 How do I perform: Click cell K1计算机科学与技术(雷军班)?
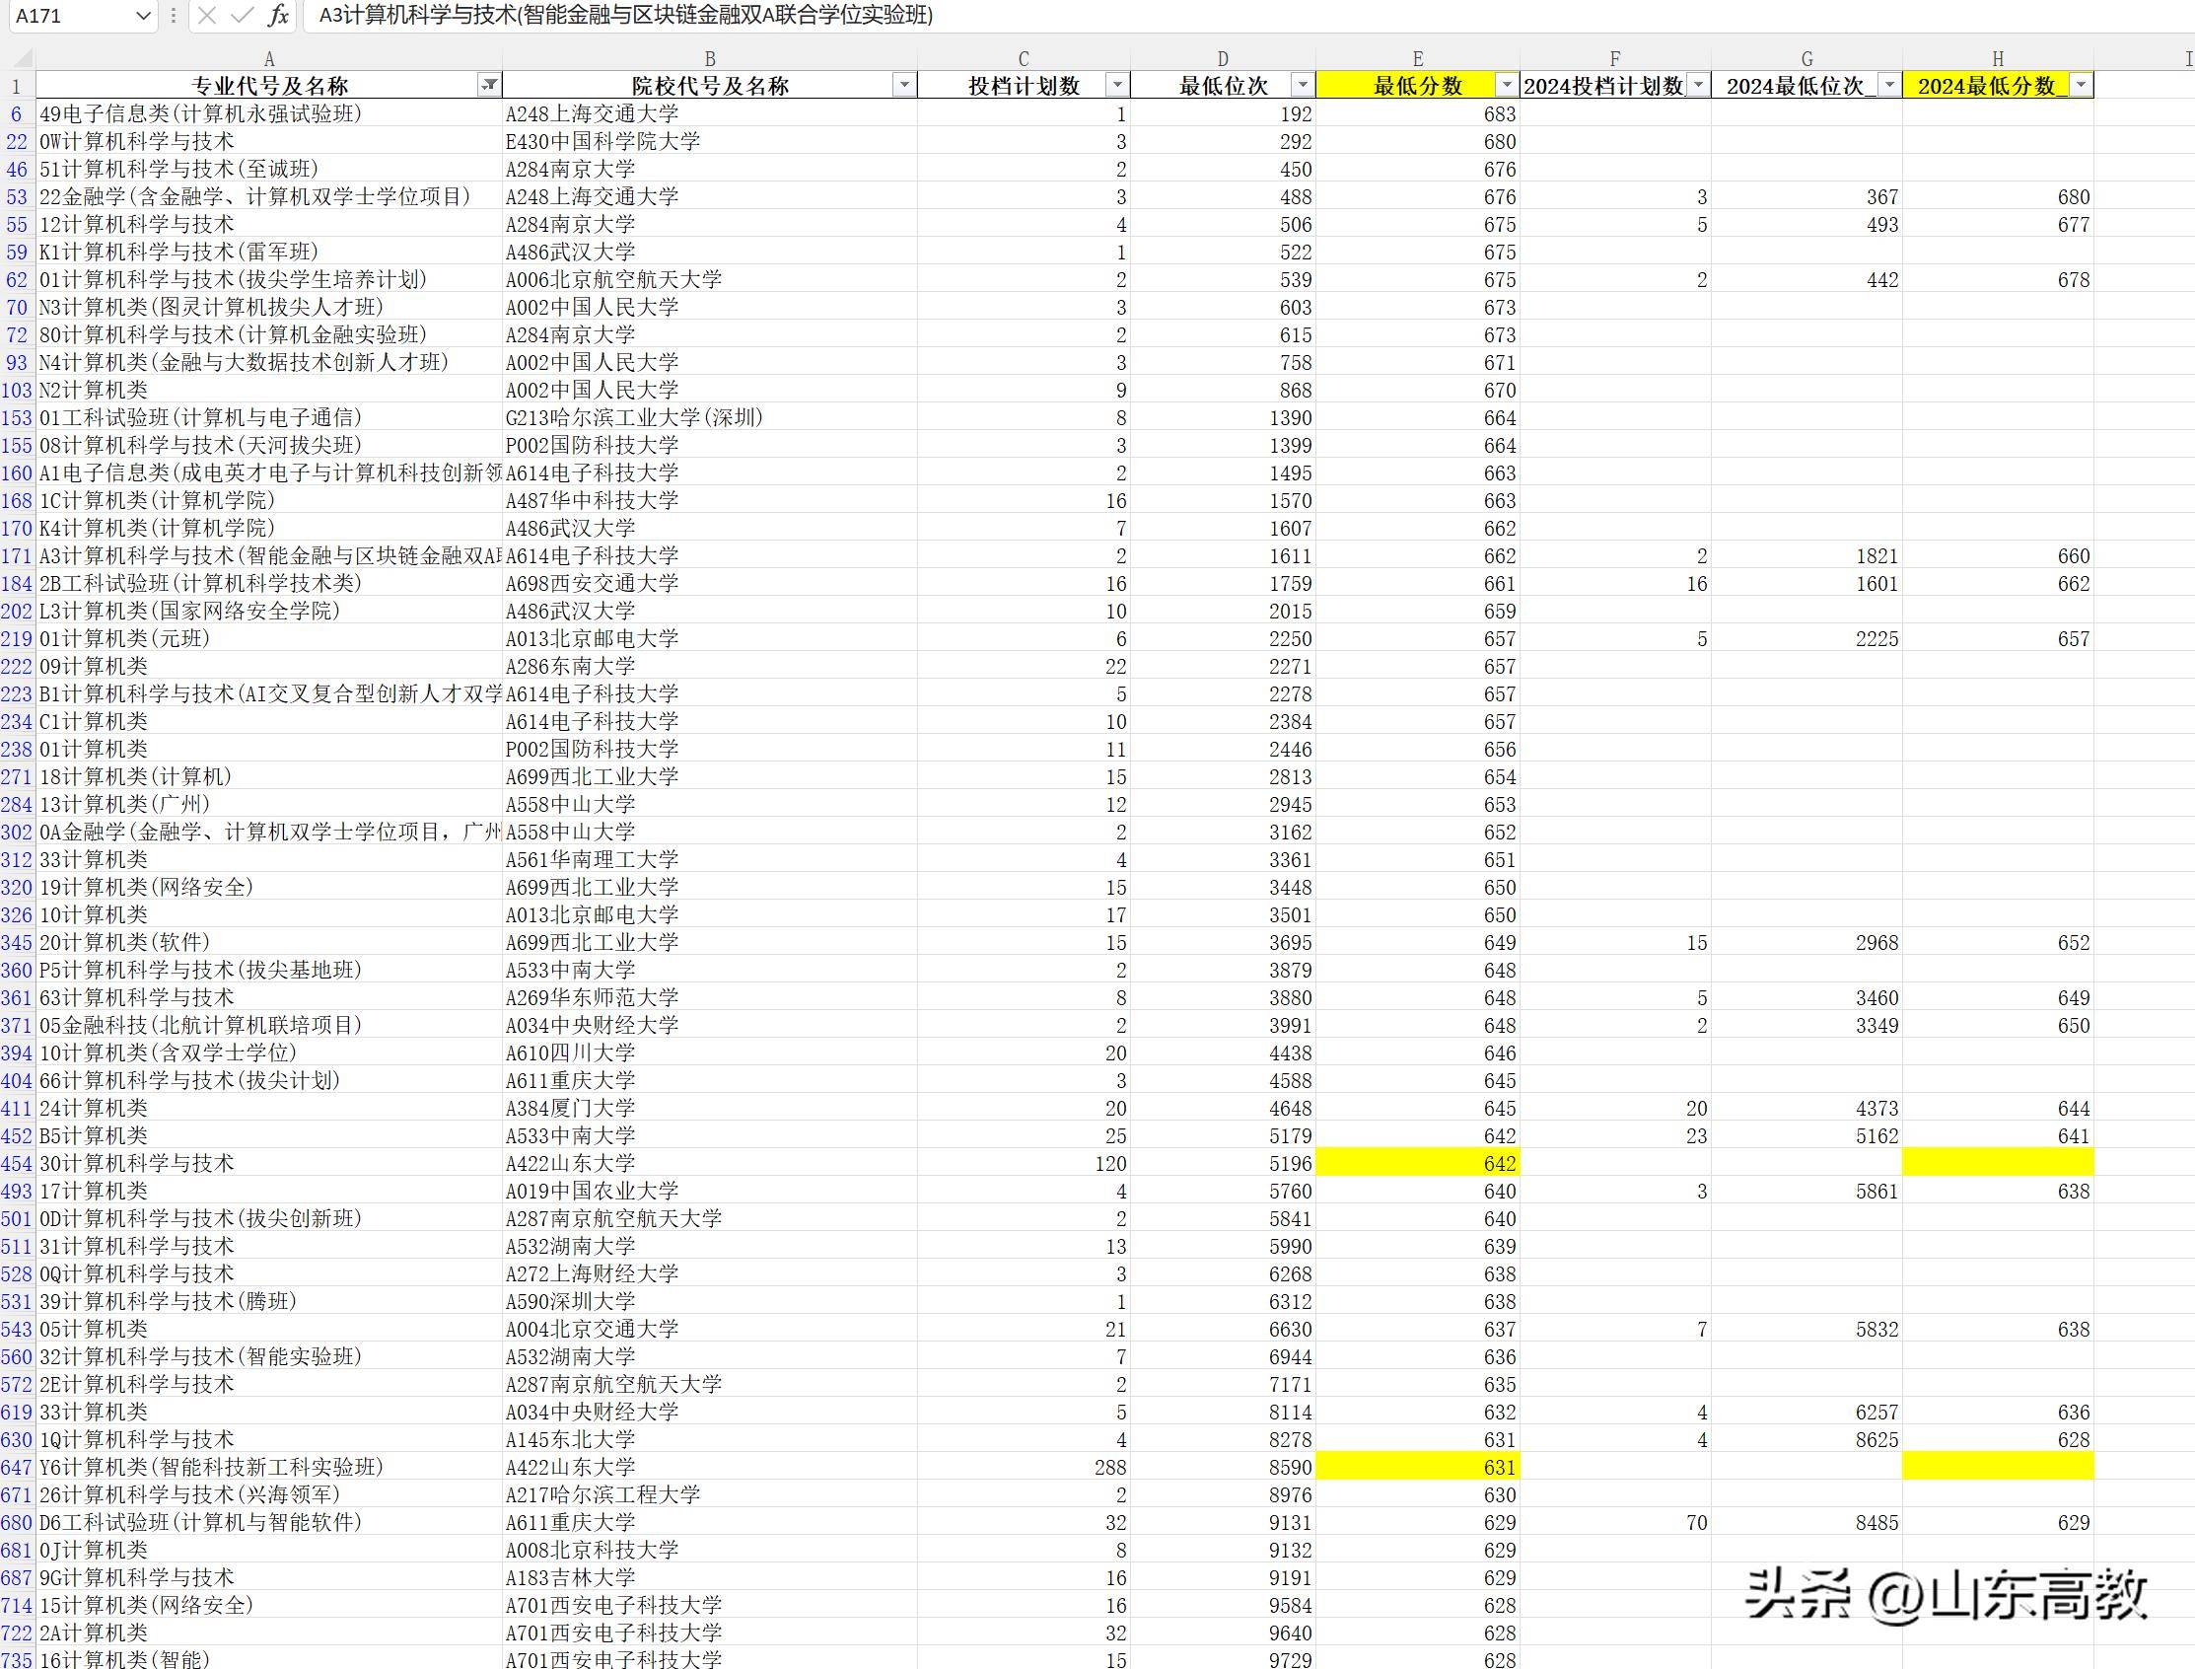269,253
